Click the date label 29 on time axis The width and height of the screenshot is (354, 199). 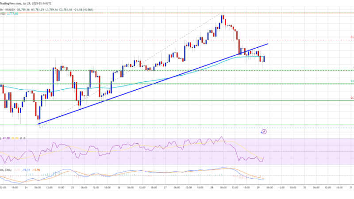[258, 188]
